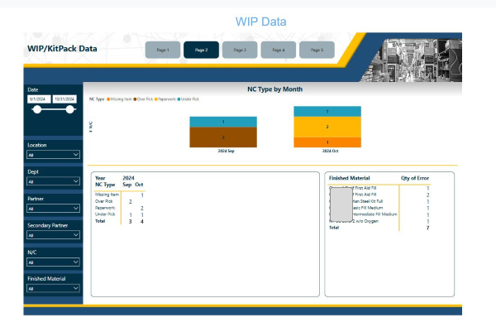Open Page 4 of the dashboard

click(x=279, y=50)
